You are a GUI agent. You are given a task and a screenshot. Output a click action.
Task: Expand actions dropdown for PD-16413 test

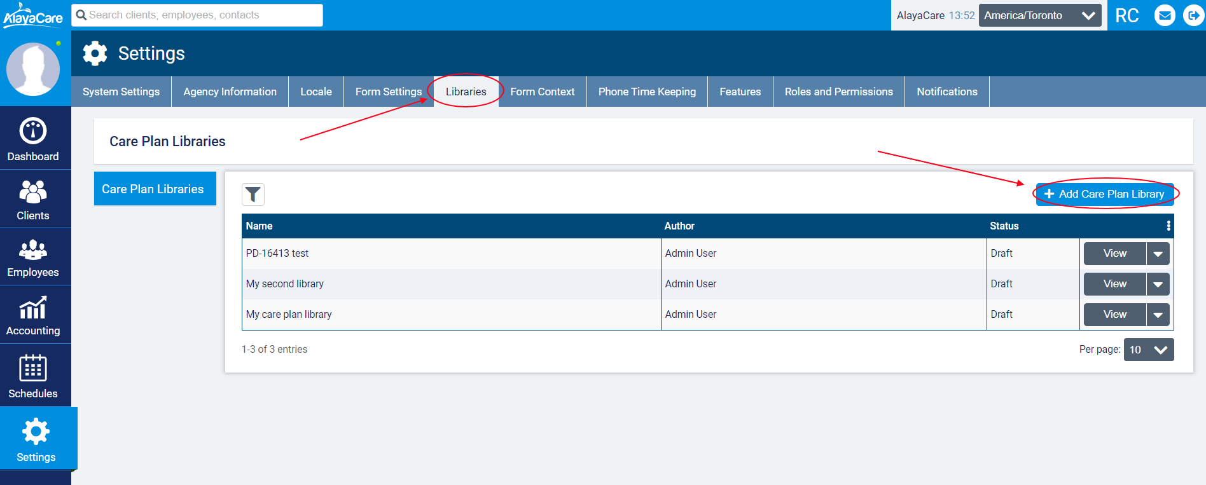point(1158,254)
